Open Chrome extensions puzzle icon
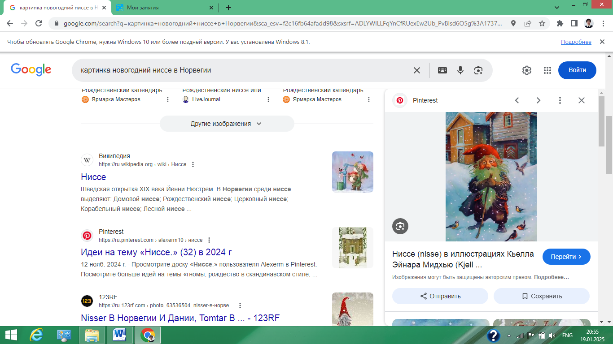This screenshot has width=613, height=344. pyautogui.click(x=560, y=23)
